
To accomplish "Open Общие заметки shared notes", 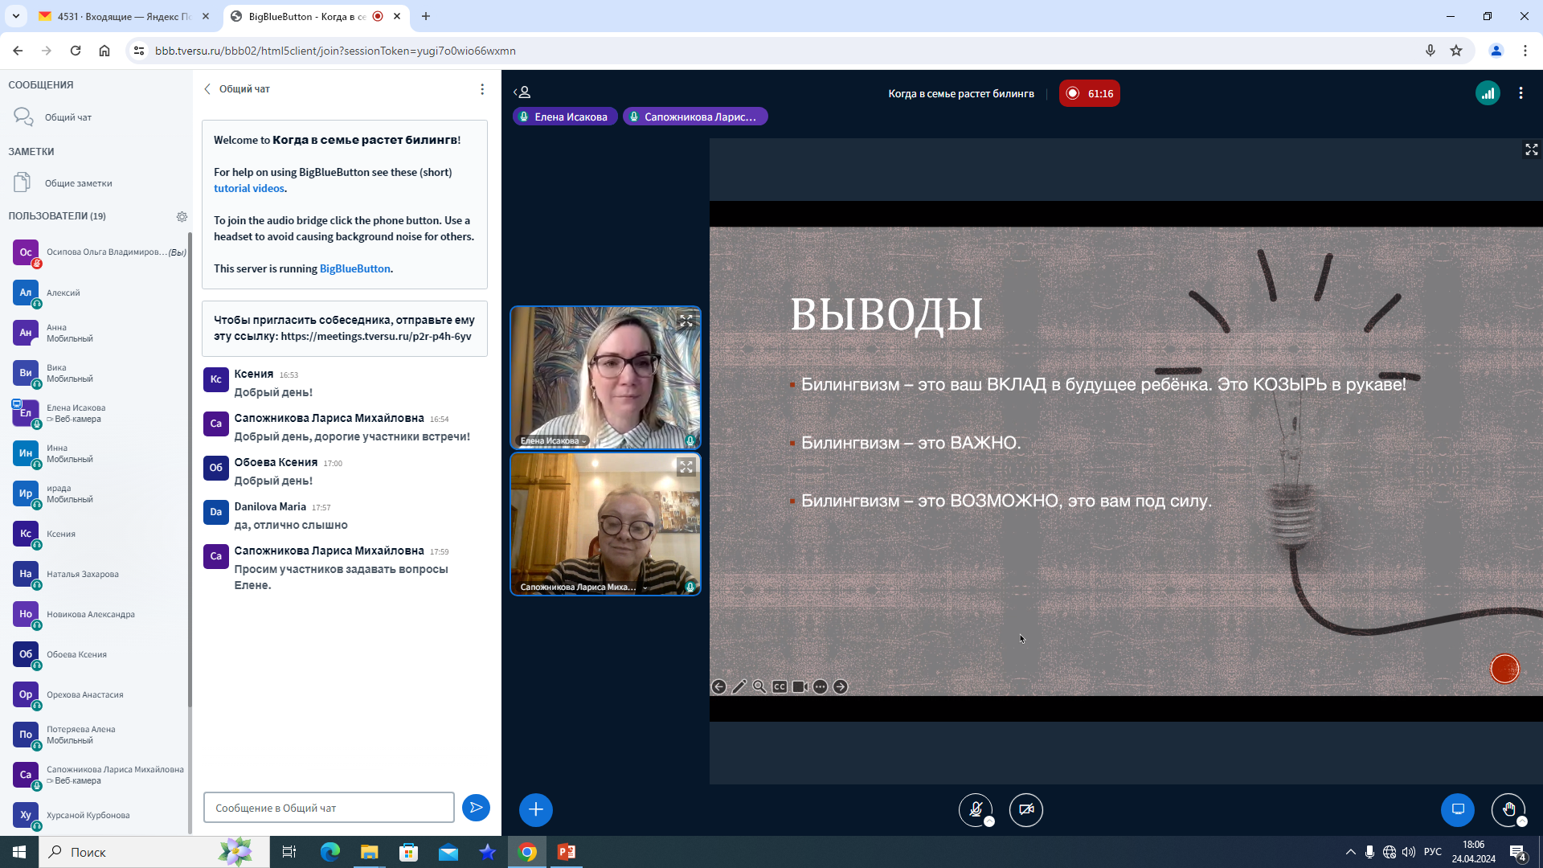I will click(x=78, y=183).
